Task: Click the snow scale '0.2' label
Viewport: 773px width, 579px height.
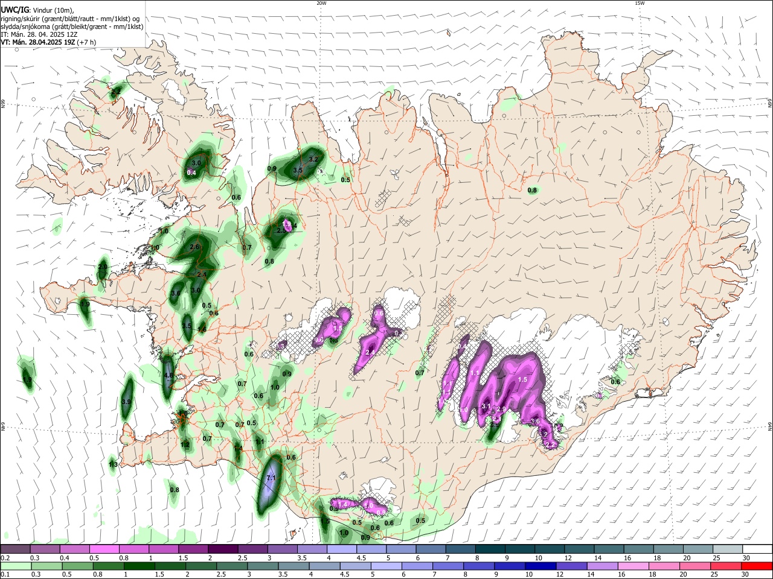Action: (x=5, y=558)
